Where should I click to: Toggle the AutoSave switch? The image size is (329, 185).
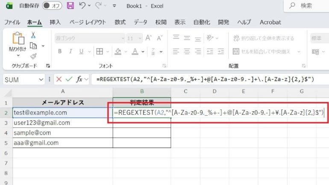(52, 6)
